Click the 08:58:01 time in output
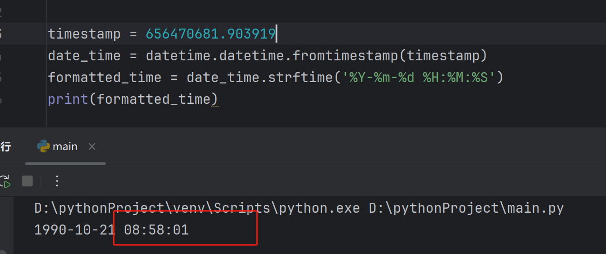Image resolution: width=606 pixels, height=254 pixels. (156, 230)
